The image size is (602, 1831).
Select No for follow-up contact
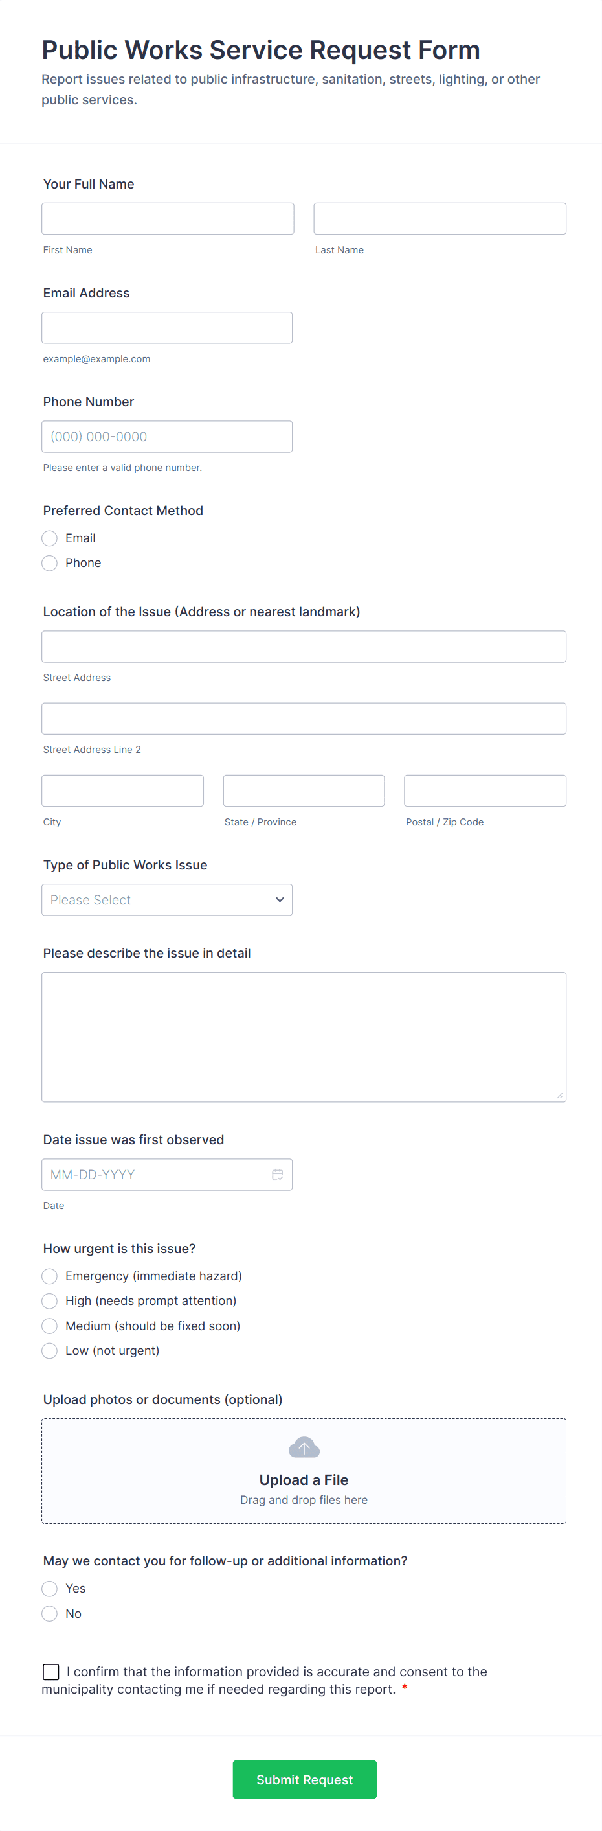(50, 1613)
